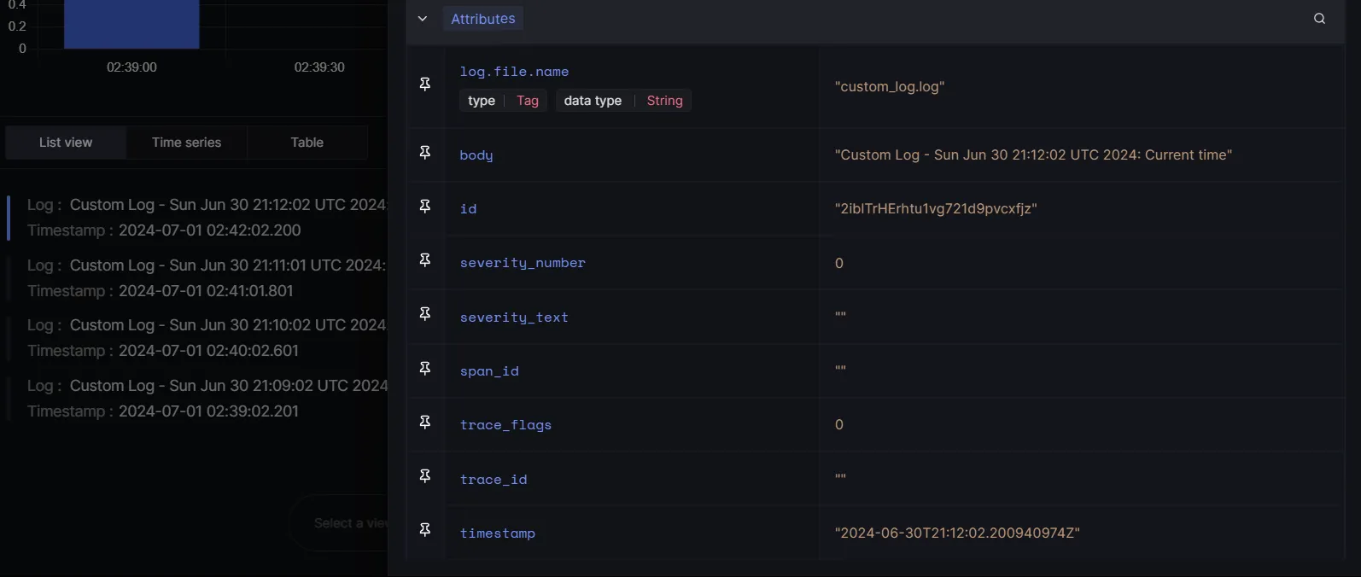Click the Attributes label

click(x=483, y=19)
